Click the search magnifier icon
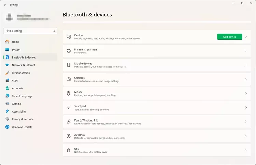This screenshot has height=165, width=256. (54, 31)
